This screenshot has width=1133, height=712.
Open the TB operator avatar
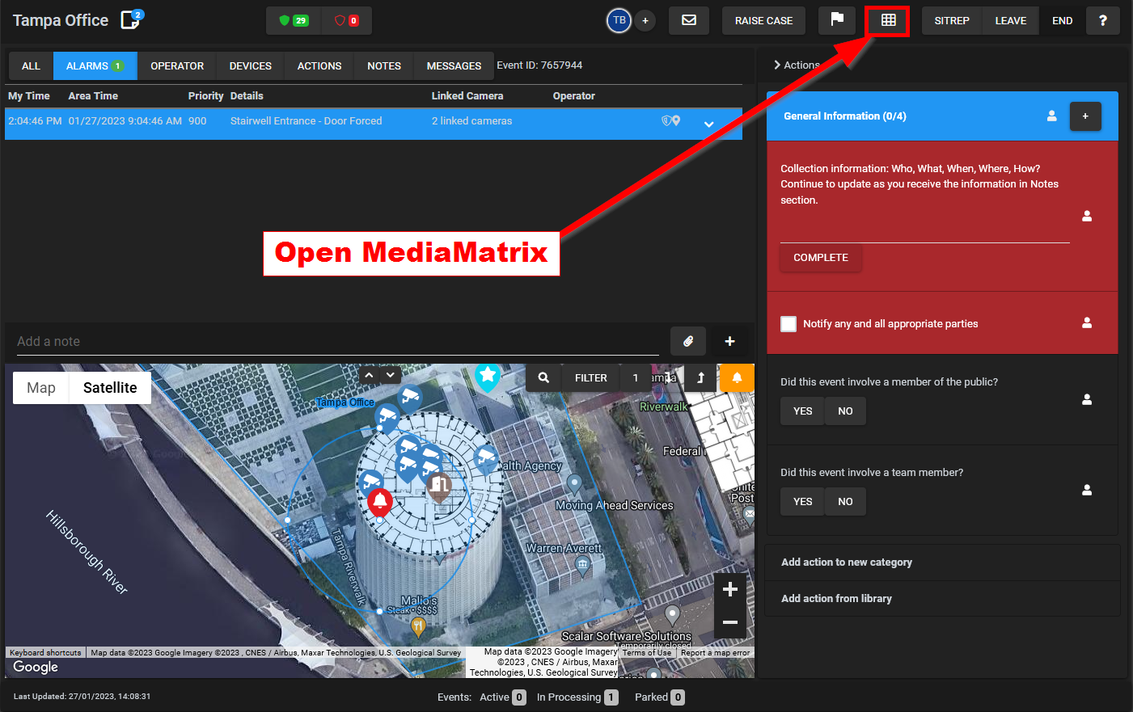pos(619,20)
